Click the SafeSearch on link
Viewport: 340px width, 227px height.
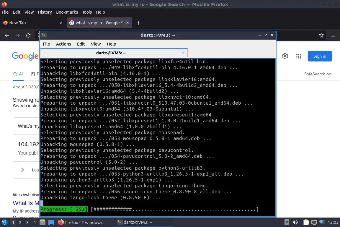point(318,74)
